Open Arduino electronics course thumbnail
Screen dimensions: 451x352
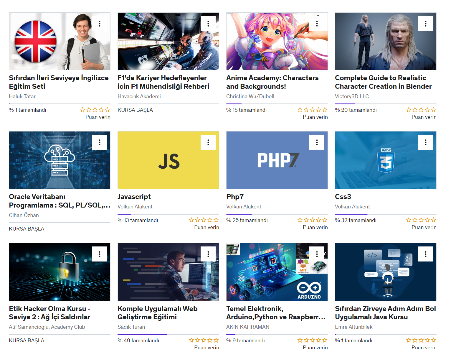pyautogui.click(x=277, y=272)
